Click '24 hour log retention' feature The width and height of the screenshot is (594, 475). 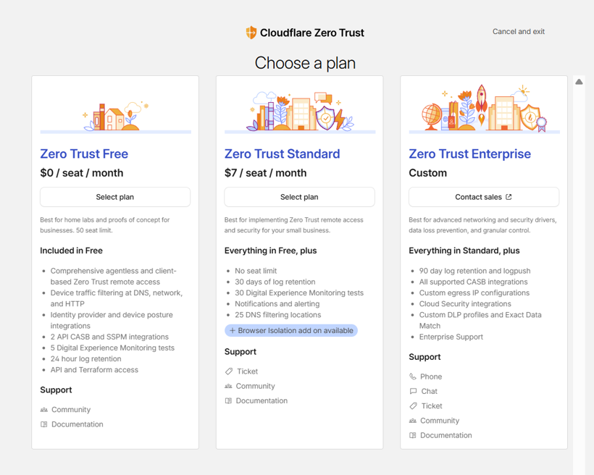click(86, 358)
